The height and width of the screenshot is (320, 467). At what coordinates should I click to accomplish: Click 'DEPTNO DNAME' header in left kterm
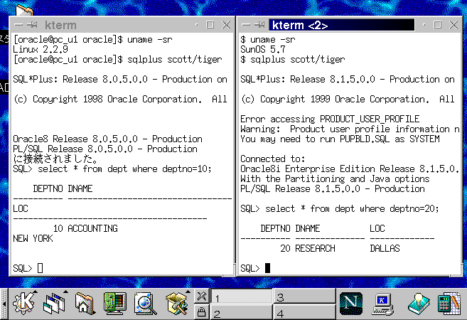click(x=63, y=189)
